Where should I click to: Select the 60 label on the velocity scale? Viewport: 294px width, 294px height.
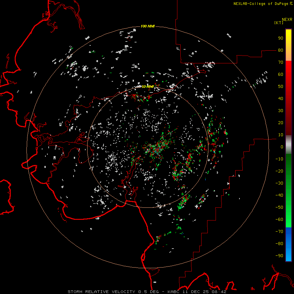coord(281,74)
